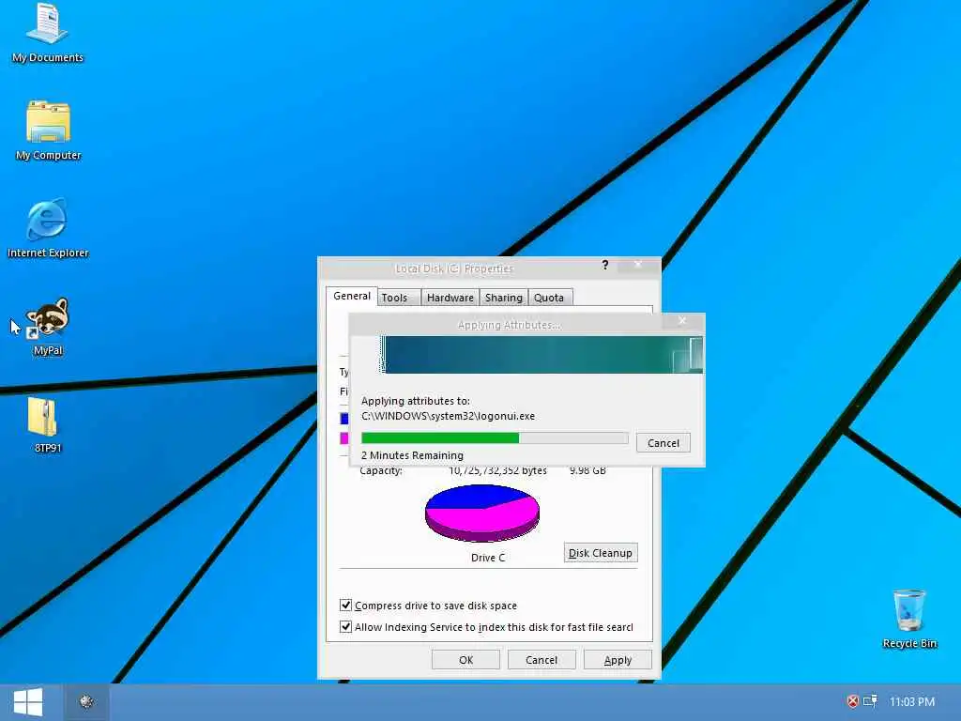The height and width of the screenshot is (721, 961).
Task: Switch to the Sharing tab
Action: [x=504, y=298]
